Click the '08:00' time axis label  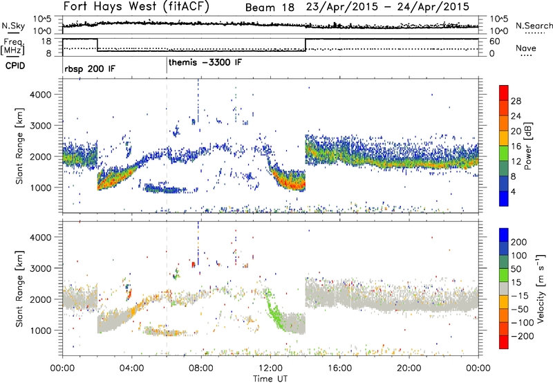[x=201, y=368]
